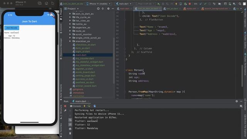
Task: Hide the Project panel with minus icon
Action: click(113, 8)
